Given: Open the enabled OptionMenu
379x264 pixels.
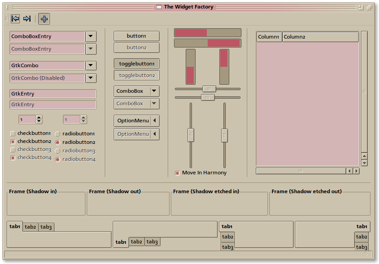Looking at the screenshot, I should click(x=137, y=121).
